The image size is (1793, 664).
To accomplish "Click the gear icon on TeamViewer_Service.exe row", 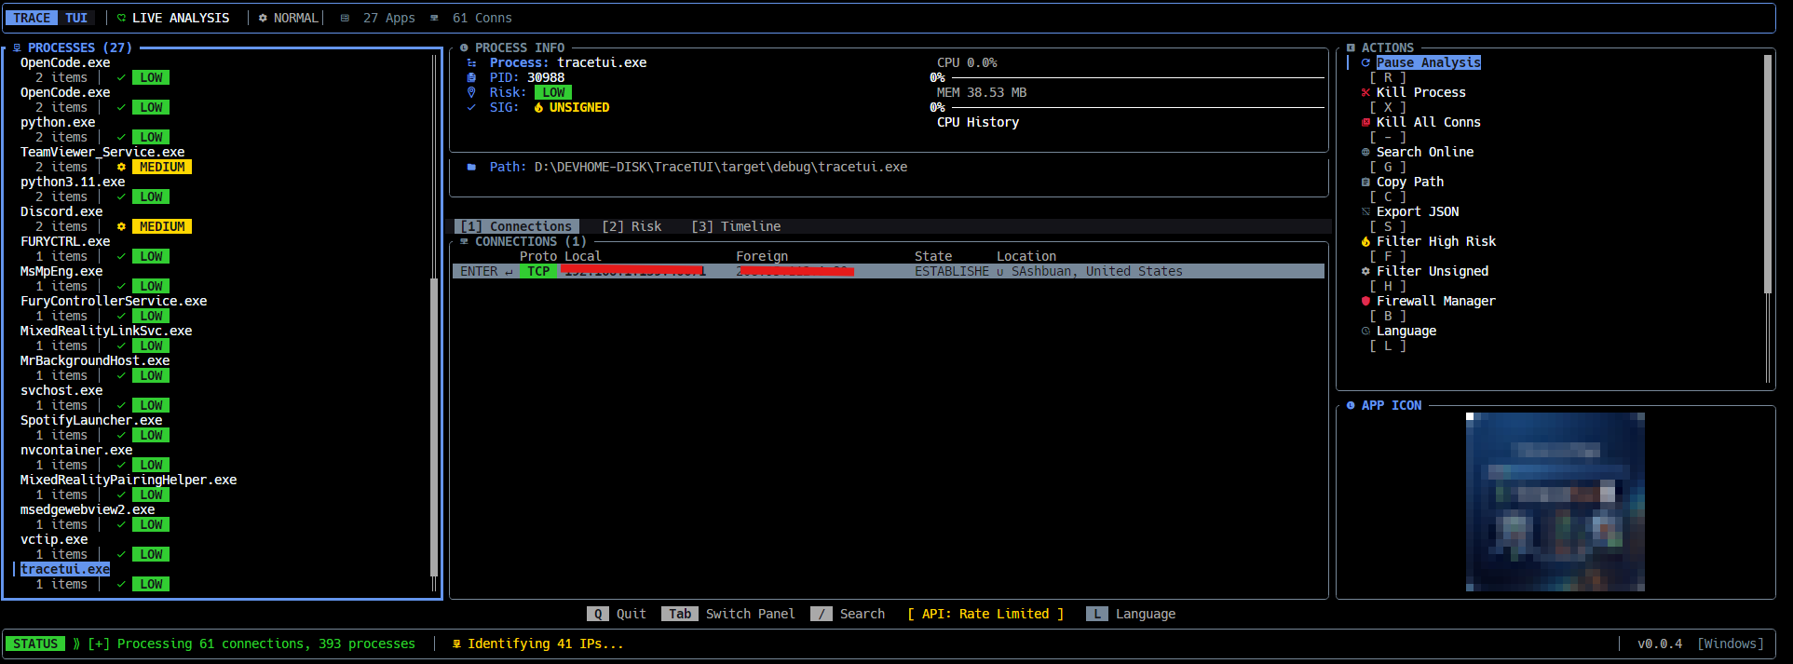I will coord(121,168).
